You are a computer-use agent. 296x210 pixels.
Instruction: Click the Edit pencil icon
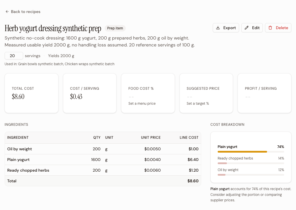[247, 28]
